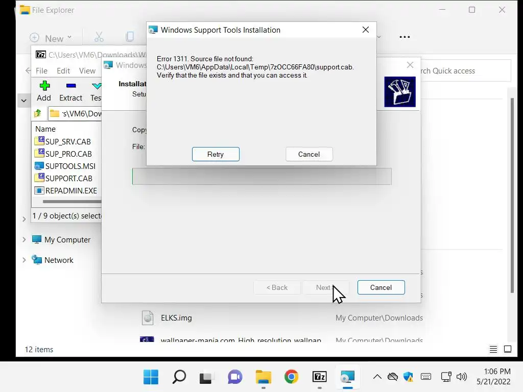523x392 pixels.
Task: Click the 7-Zip Test toolbar icon
Action: [x=97, y=86]
